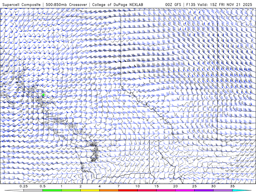Screen dimensions: 256x192
Task: Click the '7' legend value
Action: pos(118,186)
